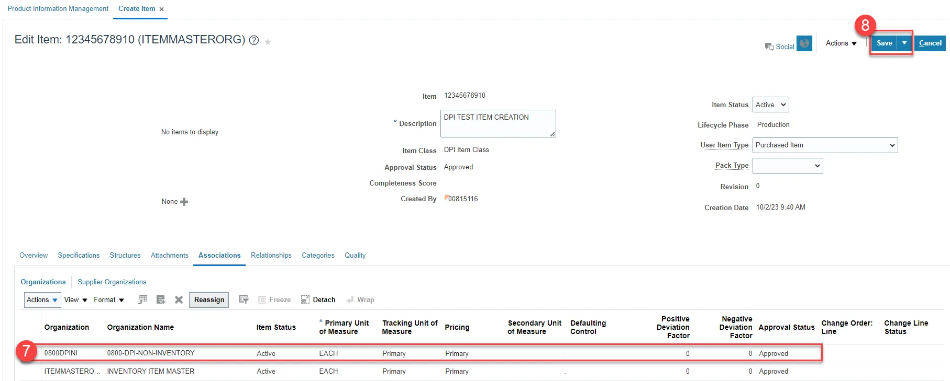Switch to the Product Information Management tab
Screen dimensions: 950x381
[x=58, y=9]
